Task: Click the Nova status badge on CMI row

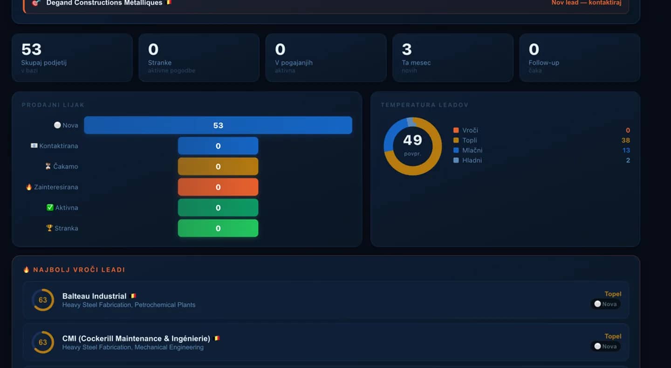Action: pyautogui.click(x=605, y=347)
